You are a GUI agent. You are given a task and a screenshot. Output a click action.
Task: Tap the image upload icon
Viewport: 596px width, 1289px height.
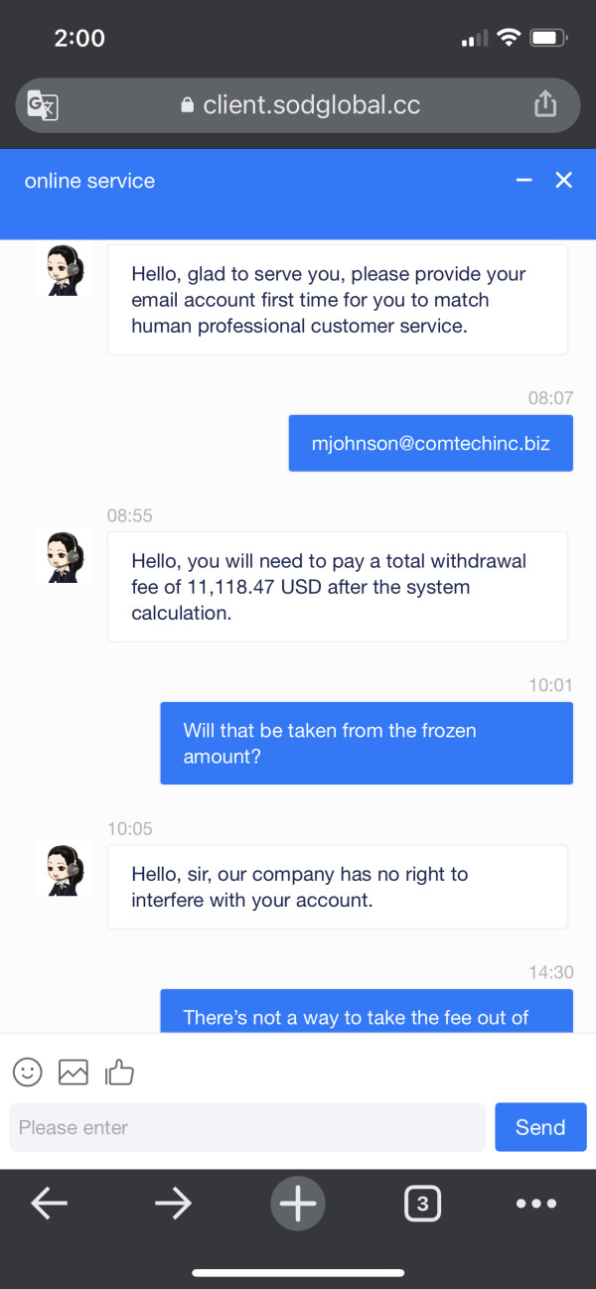[x=74, y=1072]
